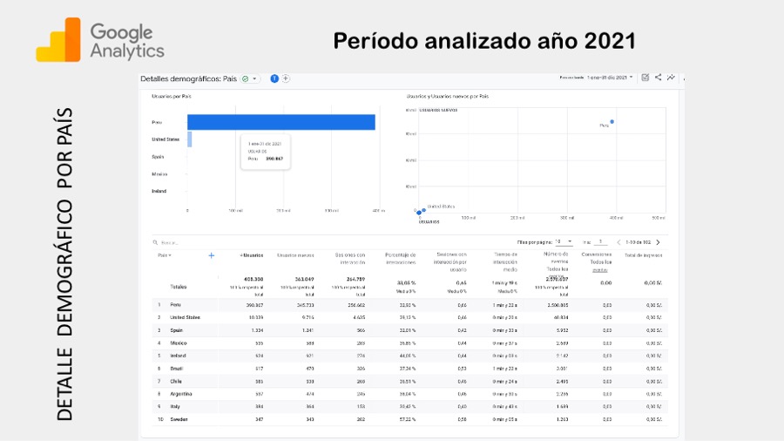Click the Go to page number field
The width and height of the screenshot is (784, 441).
coord(600,241)
